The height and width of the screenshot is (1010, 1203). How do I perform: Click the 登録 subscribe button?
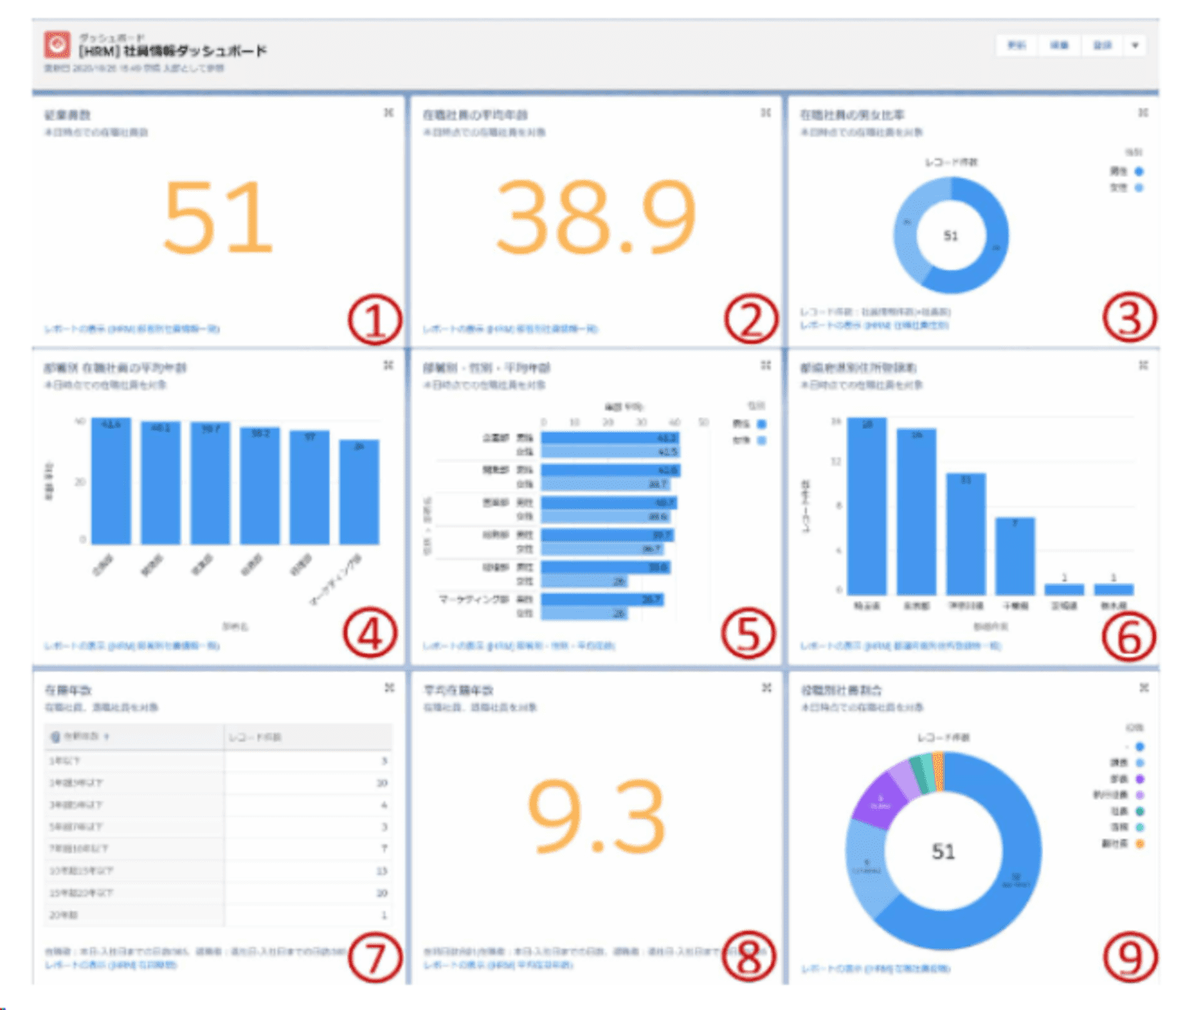click(x=1102, y=45)
